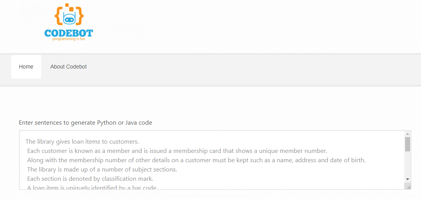Click the Codebot robot face logo icon

(69, 18)
